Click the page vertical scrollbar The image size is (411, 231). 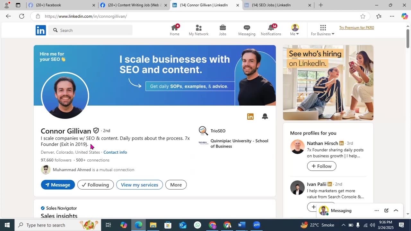pyautogui.click(x=408, y=38)
